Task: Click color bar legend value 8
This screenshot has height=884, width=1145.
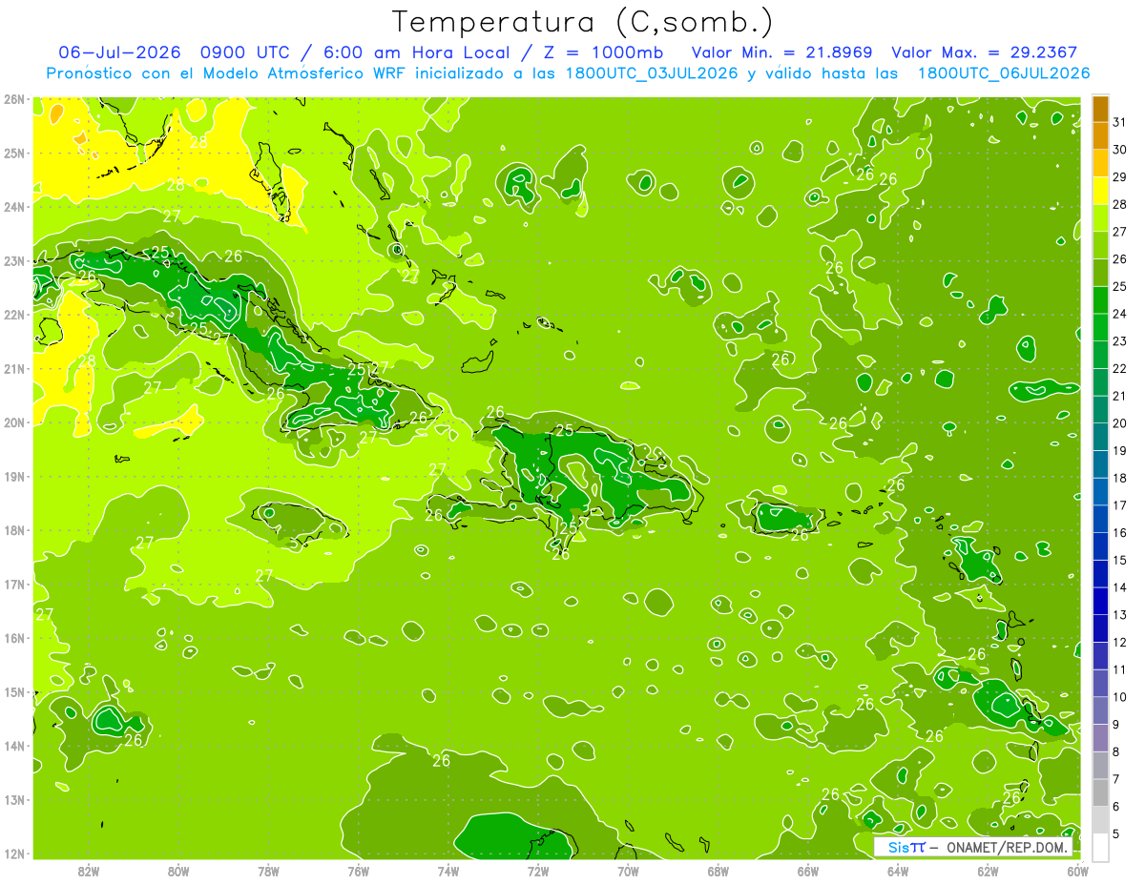Action: click(1117, 752)
